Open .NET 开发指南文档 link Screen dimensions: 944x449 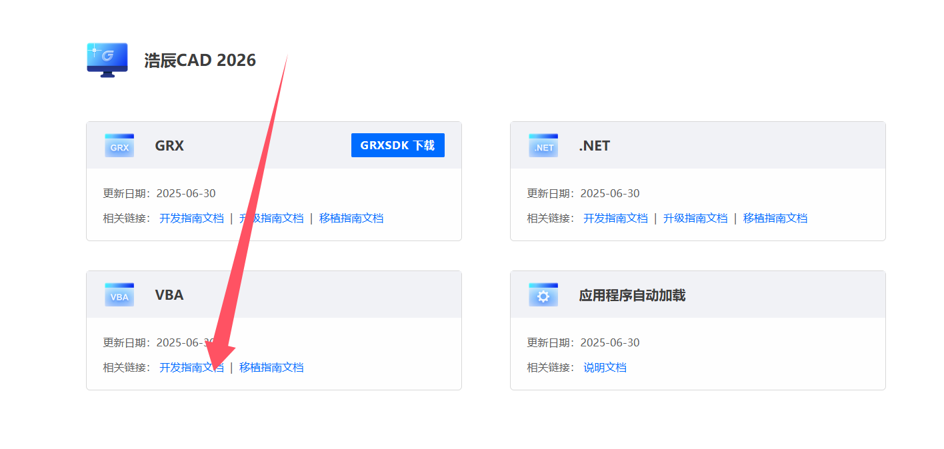tap(615, 218)
